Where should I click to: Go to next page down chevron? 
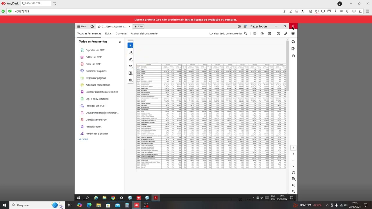coord(293,166)
